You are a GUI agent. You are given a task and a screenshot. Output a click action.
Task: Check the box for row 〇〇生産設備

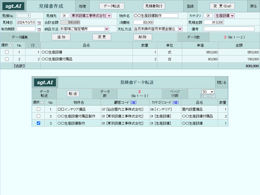point(7,52)
